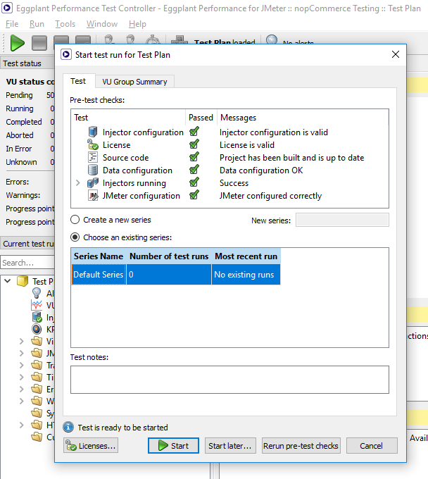The width and height of the screenshot is (428, 479).
Task: Click the passed checkmark for License
Action: (194, 144)
